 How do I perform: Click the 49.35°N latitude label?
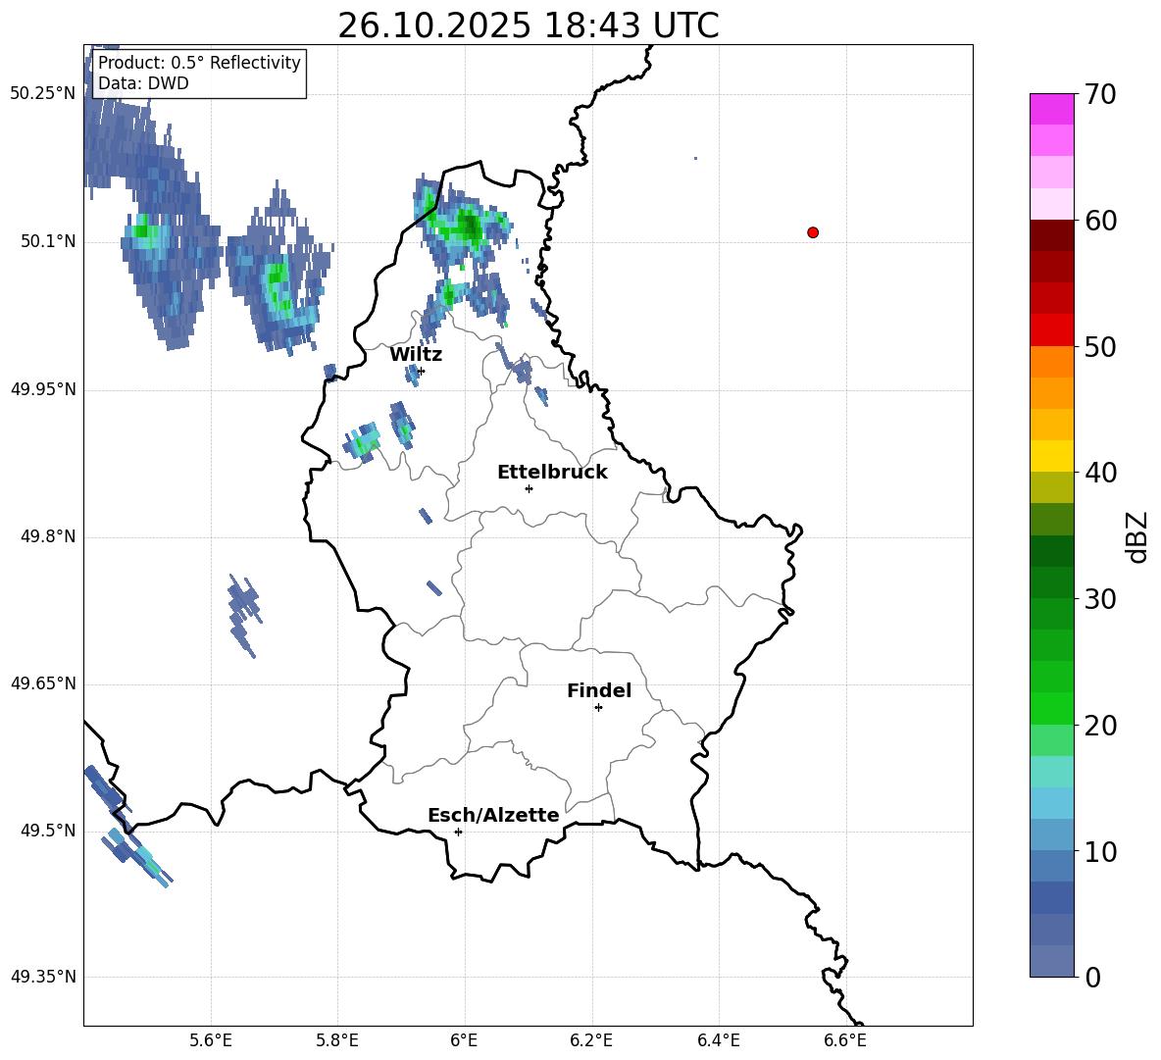pos(43,977)
